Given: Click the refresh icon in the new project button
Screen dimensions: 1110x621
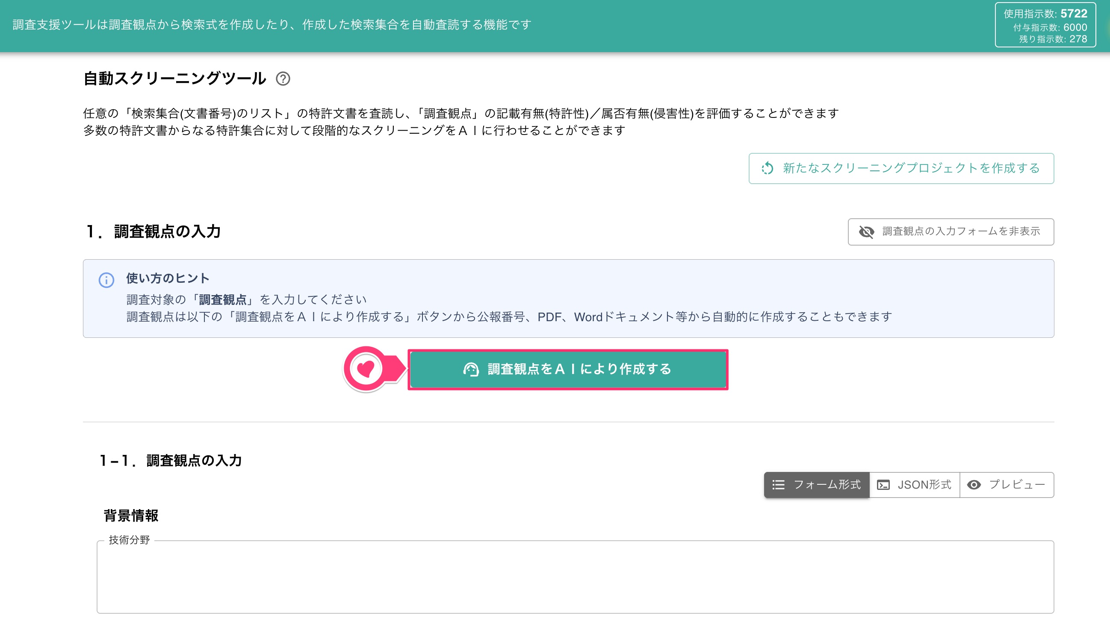Looking at the screenshot, I should 768,168.
